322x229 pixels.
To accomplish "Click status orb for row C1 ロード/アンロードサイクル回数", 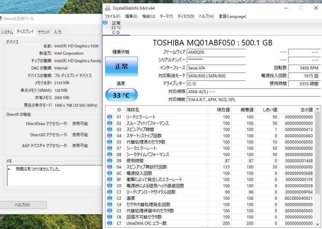I will 110,192.
